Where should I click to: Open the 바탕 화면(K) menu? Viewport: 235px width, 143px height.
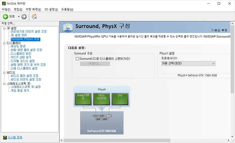34,9
